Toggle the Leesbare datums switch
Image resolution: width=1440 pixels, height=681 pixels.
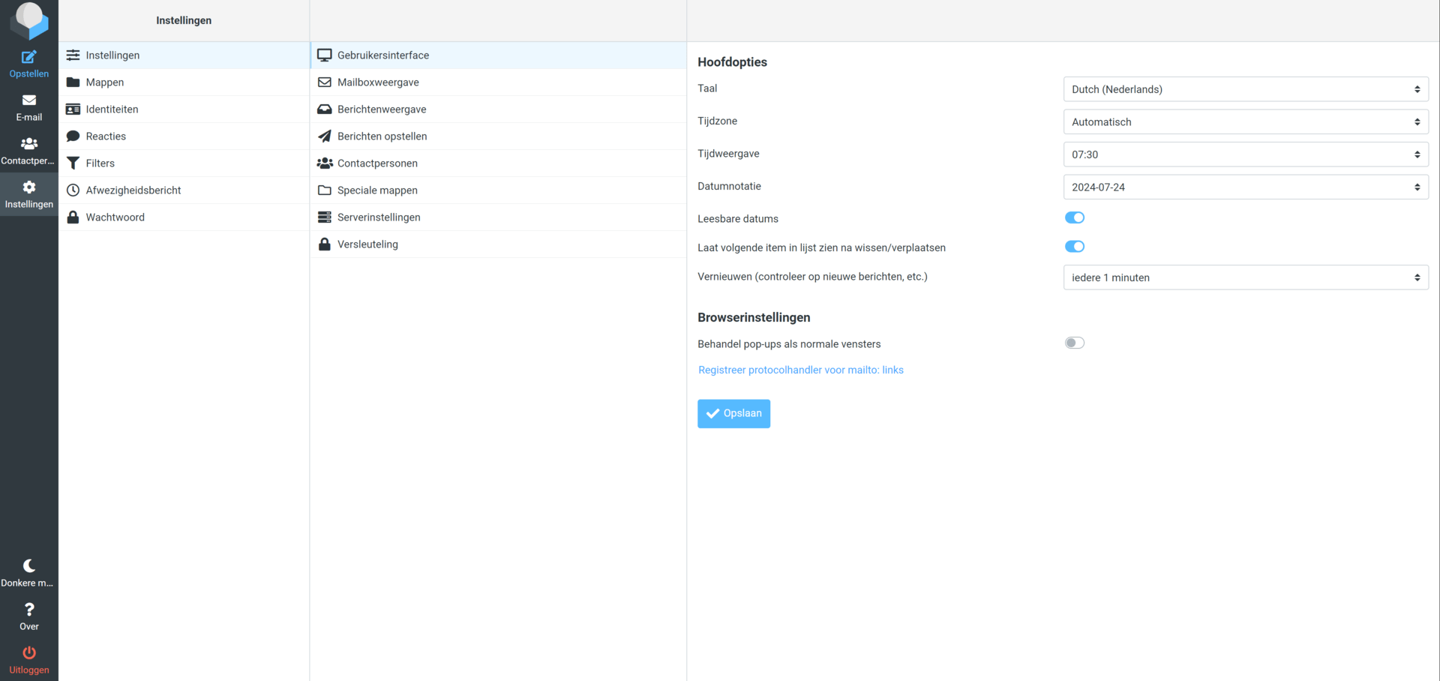coord(1074,217)
